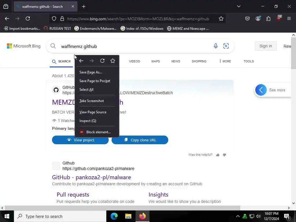Choose Save Page As... from context menu

click(x=97, y=72)
